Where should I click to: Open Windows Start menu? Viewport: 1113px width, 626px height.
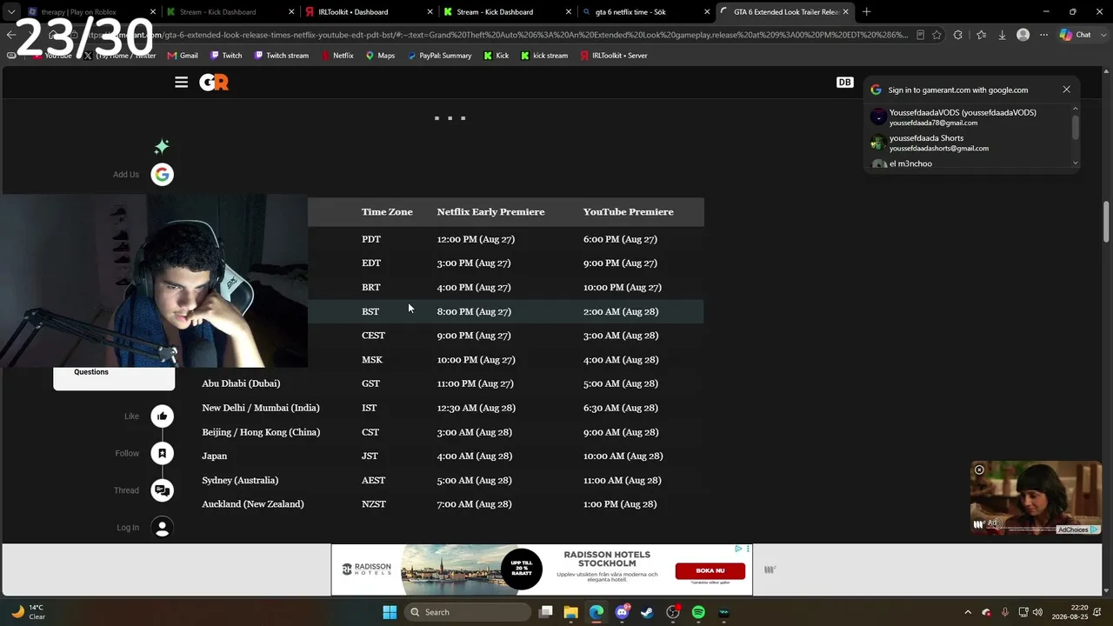[x=390, y=612]
